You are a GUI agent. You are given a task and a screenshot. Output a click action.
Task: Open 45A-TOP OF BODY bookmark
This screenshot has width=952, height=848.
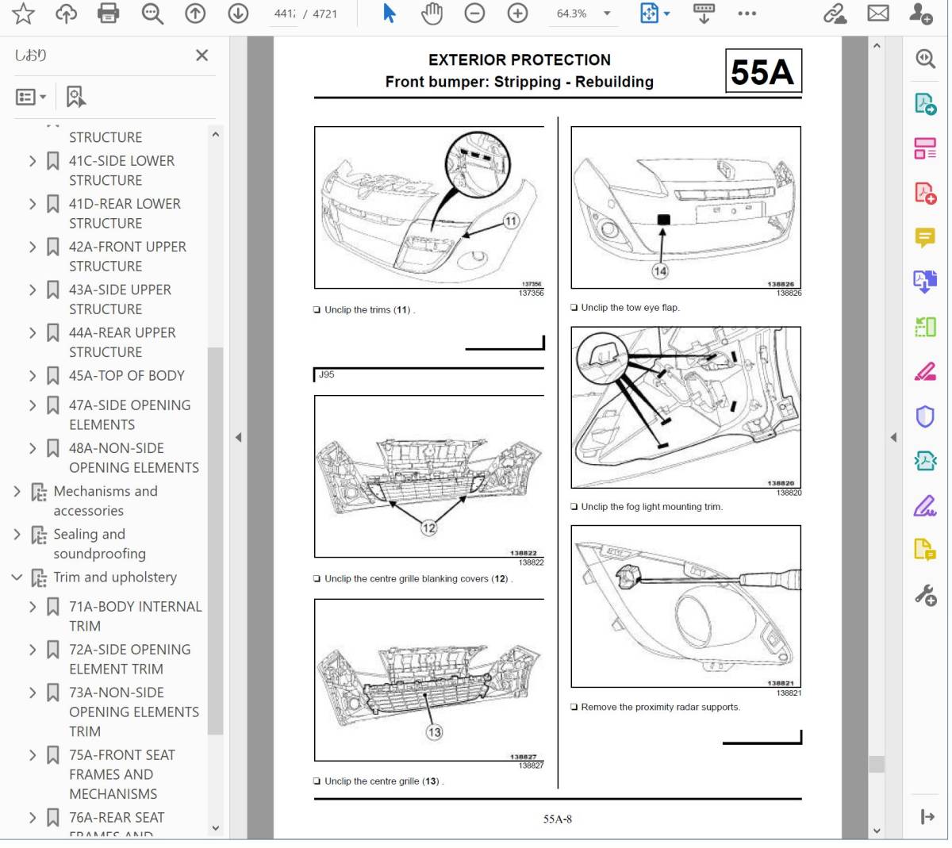[x=126, y=375]
